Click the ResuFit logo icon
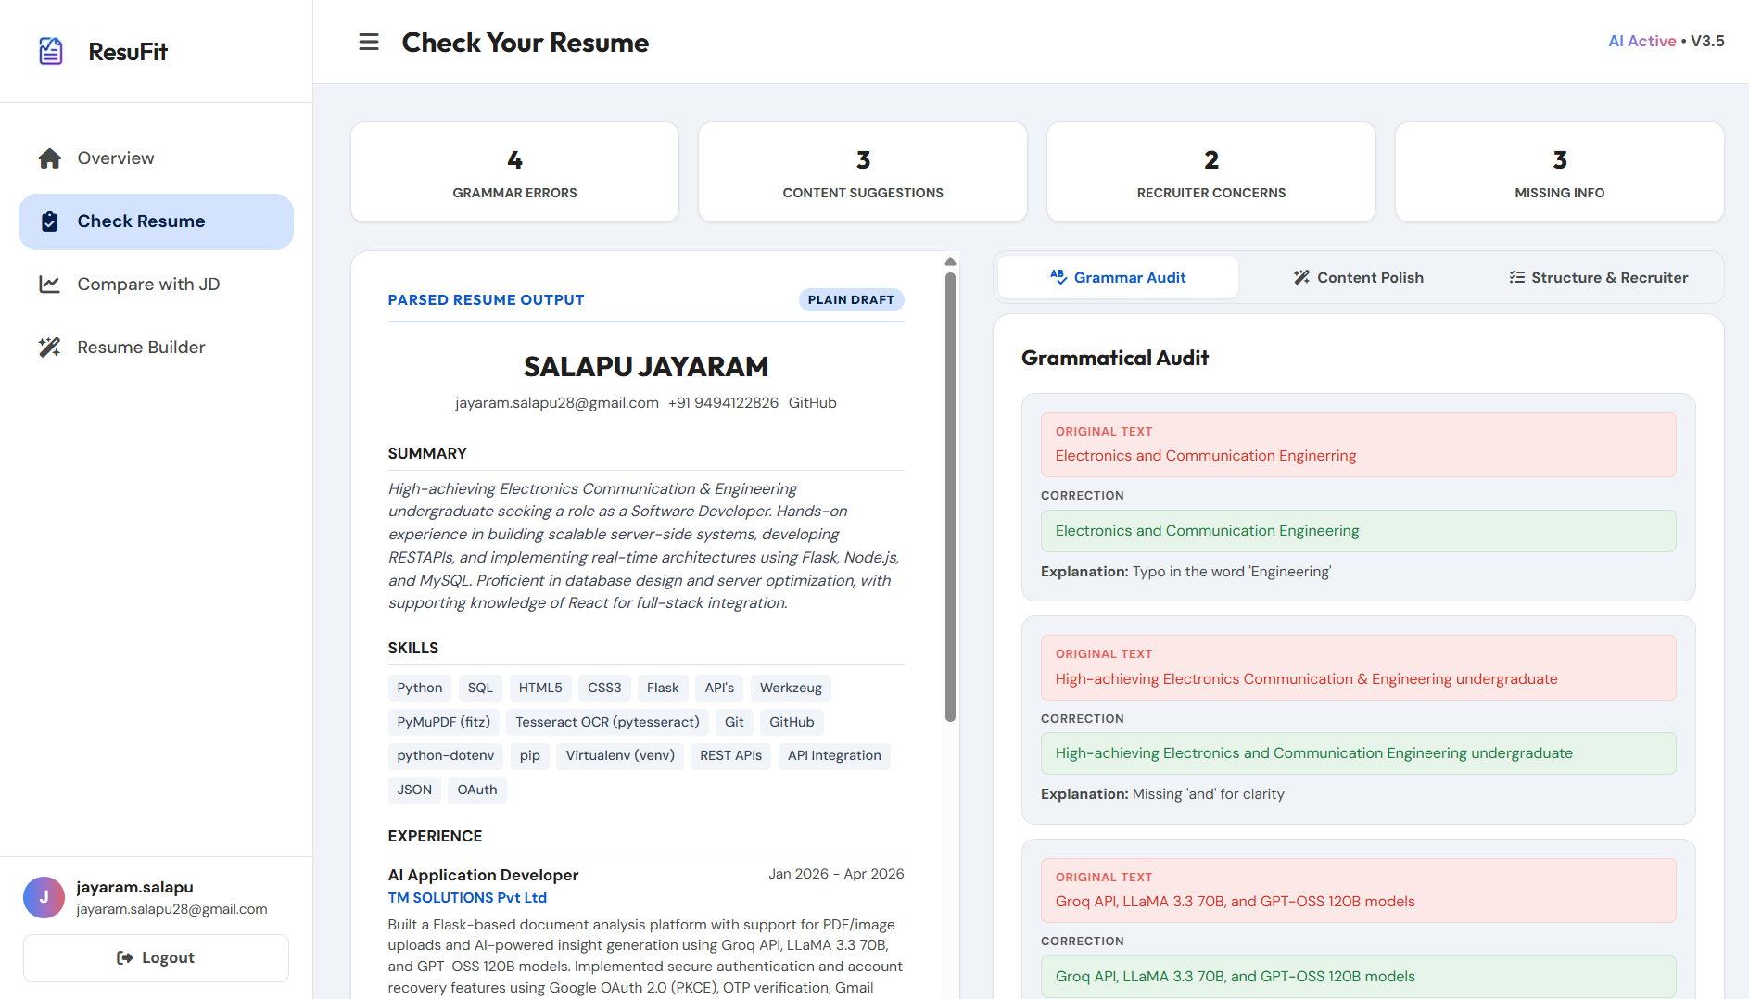1749x999 pixels. click(x=51, y=51)
